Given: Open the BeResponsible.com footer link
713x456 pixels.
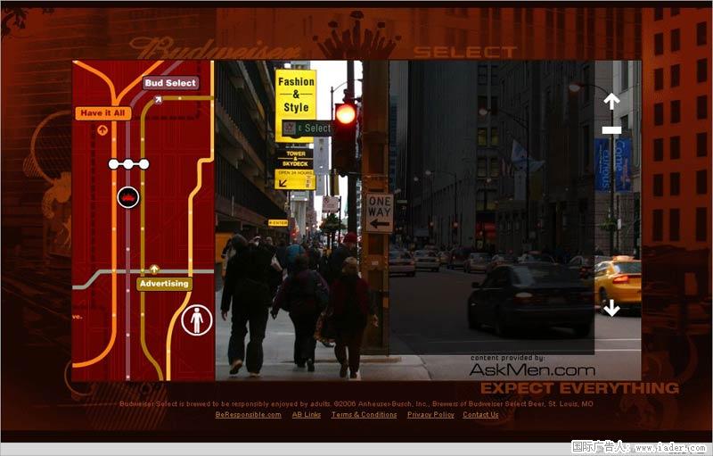Looking at the screenshot, I should pos(248,415).
